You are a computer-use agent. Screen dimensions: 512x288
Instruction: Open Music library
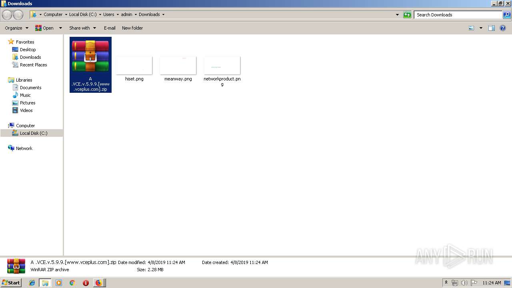click(x=25, y=95)
